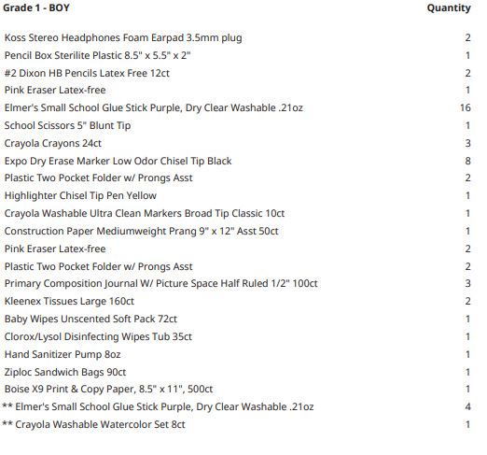The image size is (487, 455).
Task: Click the Ziploc Sandwich Bags 90ct item
Action: 65,372
